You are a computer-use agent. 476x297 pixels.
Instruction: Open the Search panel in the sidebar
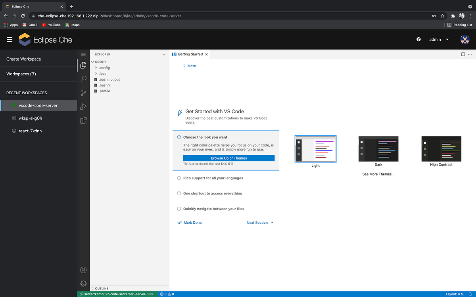click(x=83, y=79)
